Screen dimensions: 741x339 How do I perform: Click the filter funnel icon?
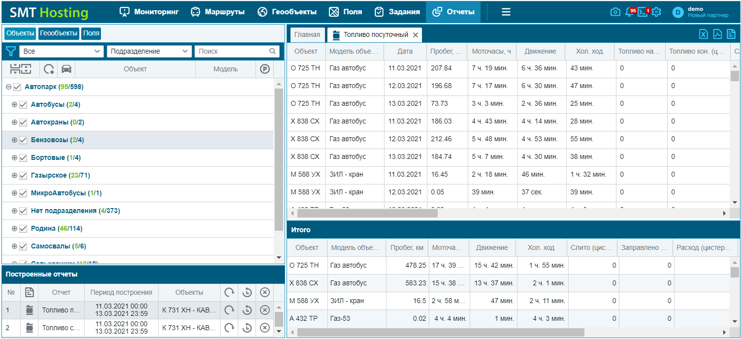click(x=10, y=51)
